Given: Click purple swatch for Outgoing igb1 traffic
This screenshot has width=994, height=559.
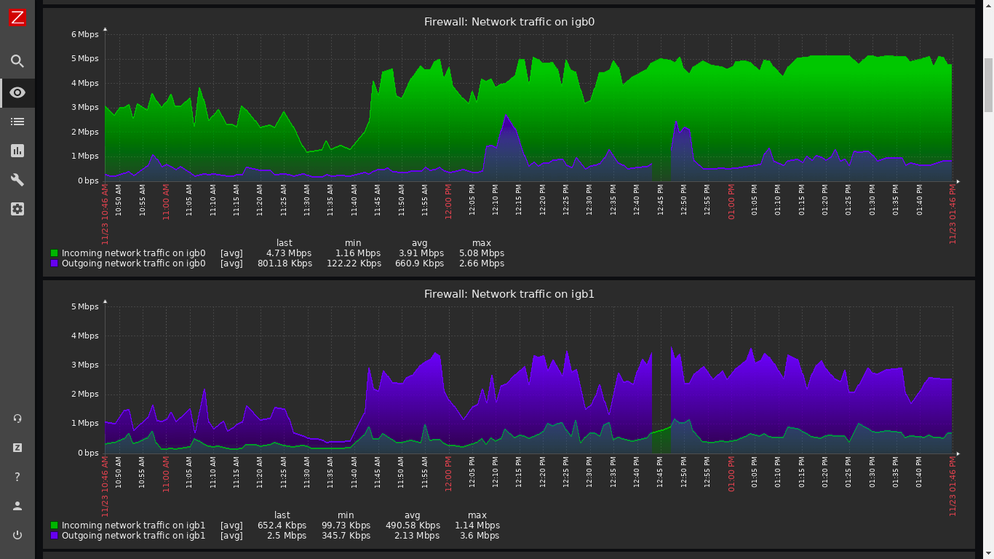Looking at the screenshot, I should point(54,536).
